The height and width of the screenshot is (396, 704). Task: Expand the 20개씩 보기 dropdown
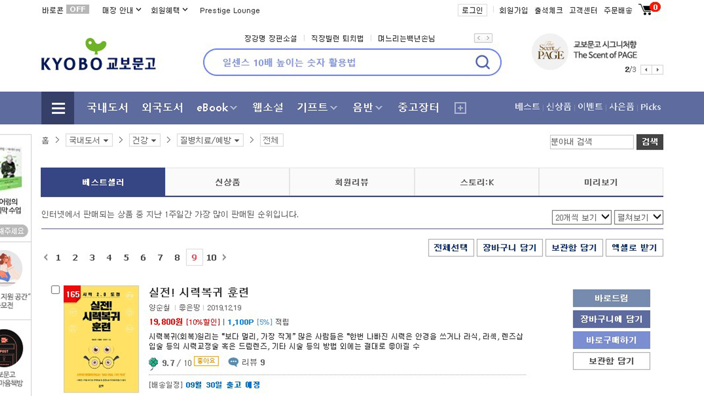pos(582,217)
